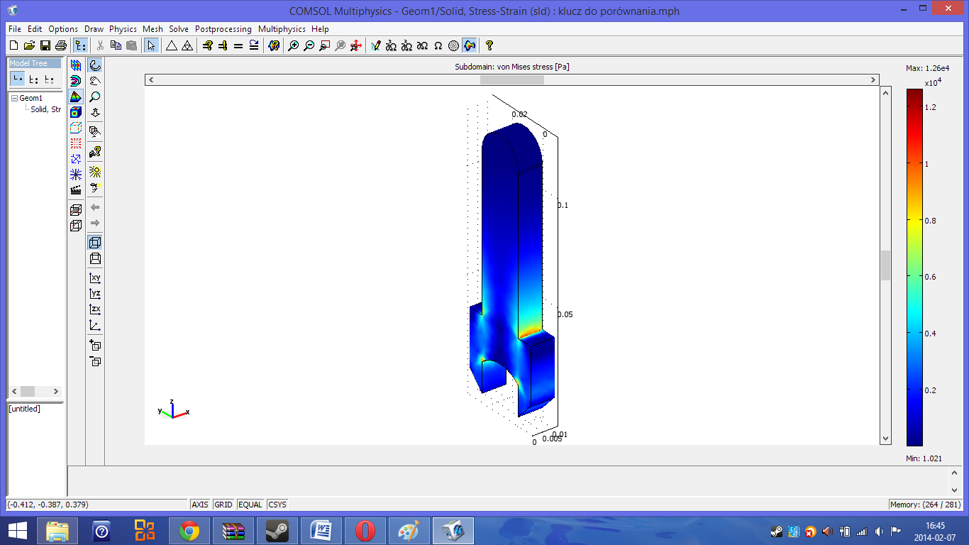This screenshot has width=969, height=545.
Task: Copy selection with the Copy icon
Action: click(116, 45)
